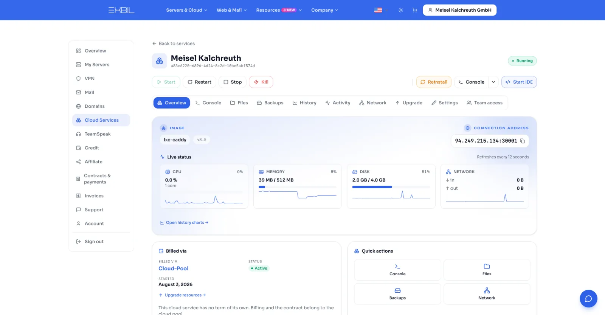Click the EXBIL logo in header

(121, 10)
